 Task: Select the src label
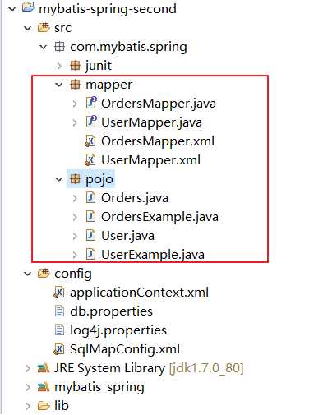[x=63, y=28]
